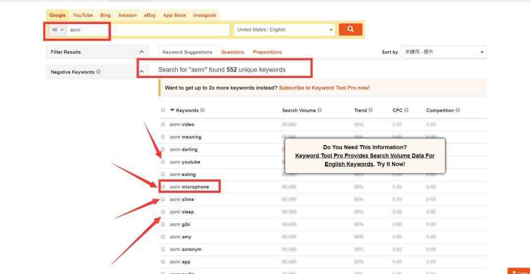Click the info icon beside Trend

[371, 110]
